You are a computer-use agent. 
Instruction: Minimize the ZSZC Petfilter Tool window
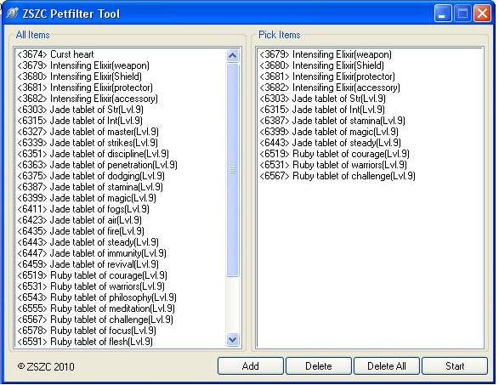443,14
